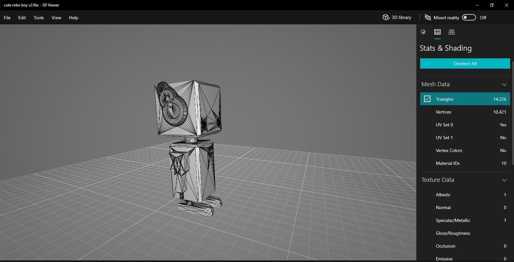The image size is (514, 262).
Task: Uncheck the Triangles checkbox
Action: pos(427,99)
